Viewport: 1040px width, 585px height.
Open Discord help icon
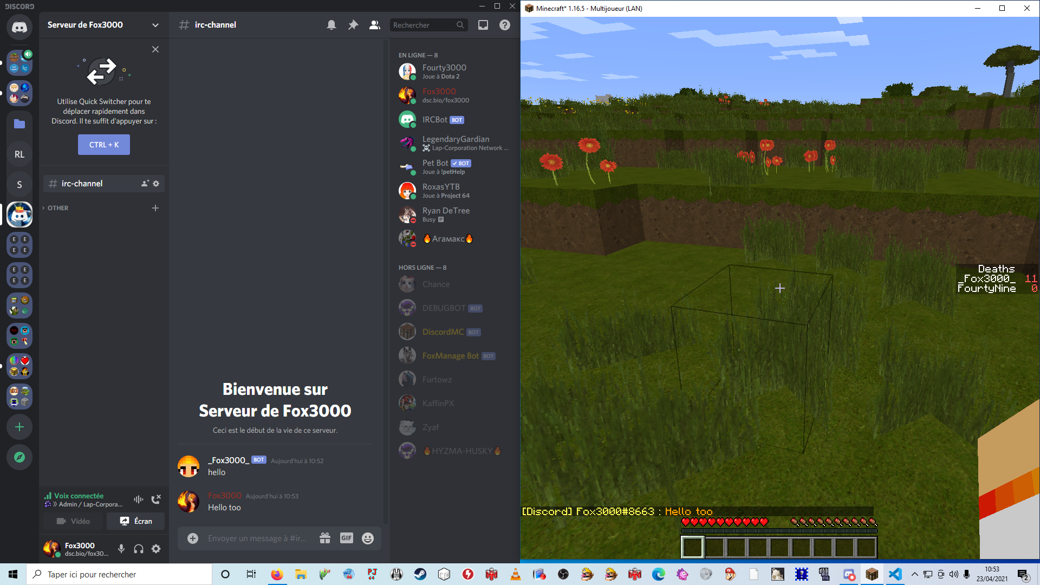point(505,25)
